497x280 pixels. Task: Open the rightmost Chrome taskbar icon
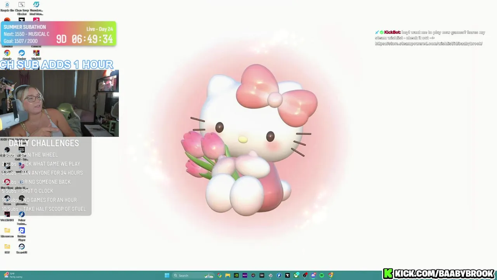330,275
